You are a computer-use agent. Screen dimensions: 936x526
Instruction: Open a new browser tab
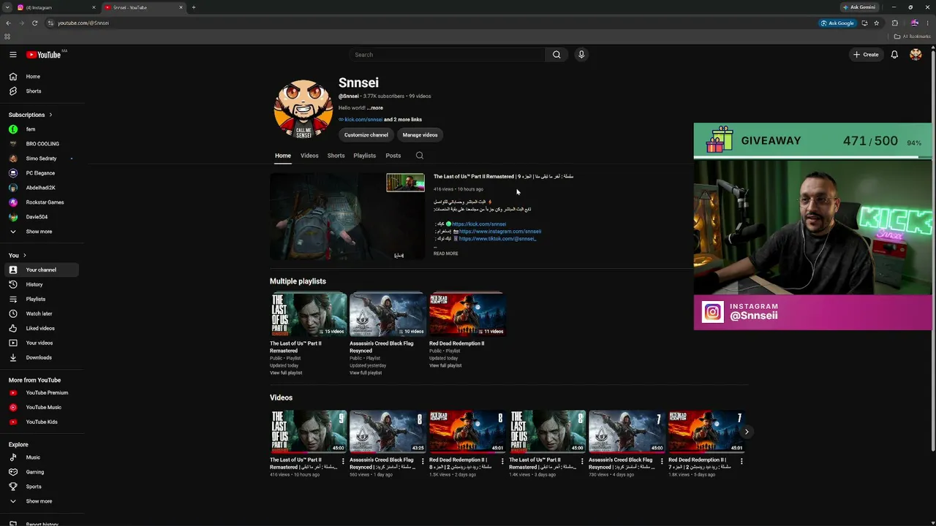click(194, 7)
